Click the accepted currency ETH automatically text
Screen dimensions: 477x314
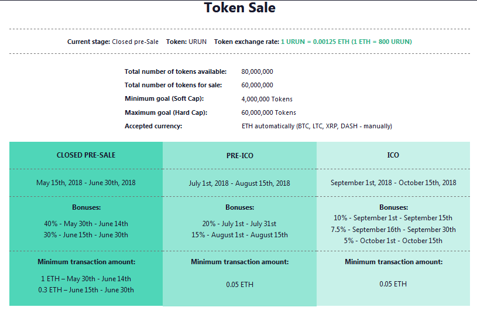(x=317, y=126)
